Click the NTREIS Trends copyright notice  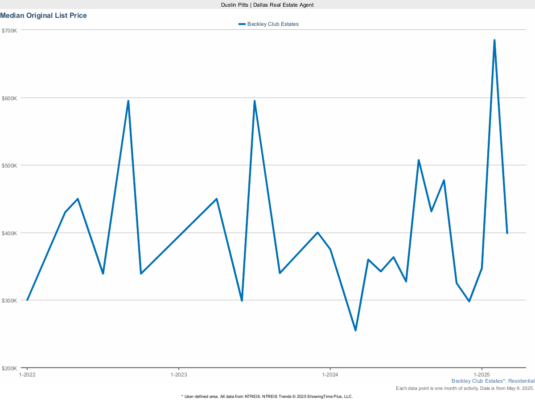click(267, 396)
